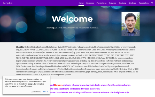Click 'I'm Feng Xia from RMIT University' subtitle
155x97 pixels.
tap(72, 28)
